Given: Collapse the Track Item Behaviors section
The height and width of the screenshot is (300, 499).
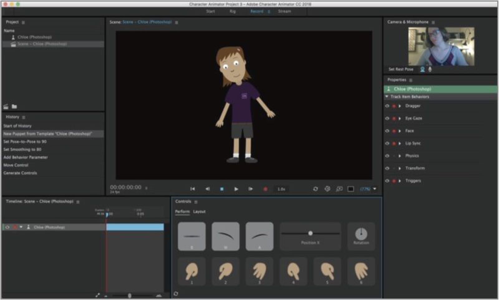Looking at the screenshot, I should point(387,97).
